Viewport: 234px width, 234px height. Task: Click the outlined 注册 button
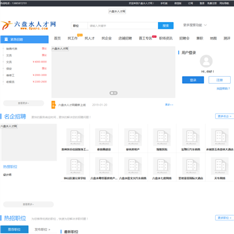220,80
